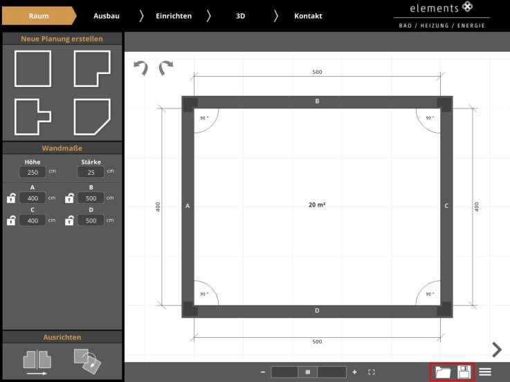Screen dimensions: 510x382
Task: Click the top-right corner node of room
Action: pyautogui.click(x=444, y=104)
